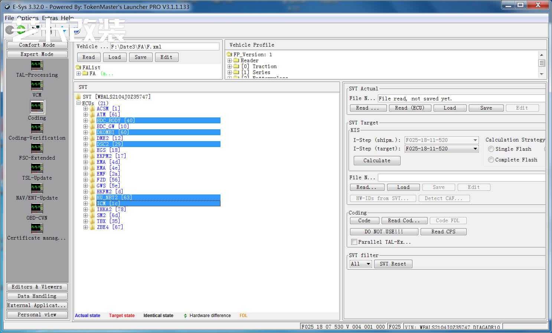Open the Coding module icon

coord(37,107)
